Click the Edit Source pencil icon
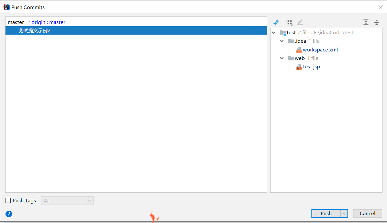The image size is (387, 223). [300, 22]
